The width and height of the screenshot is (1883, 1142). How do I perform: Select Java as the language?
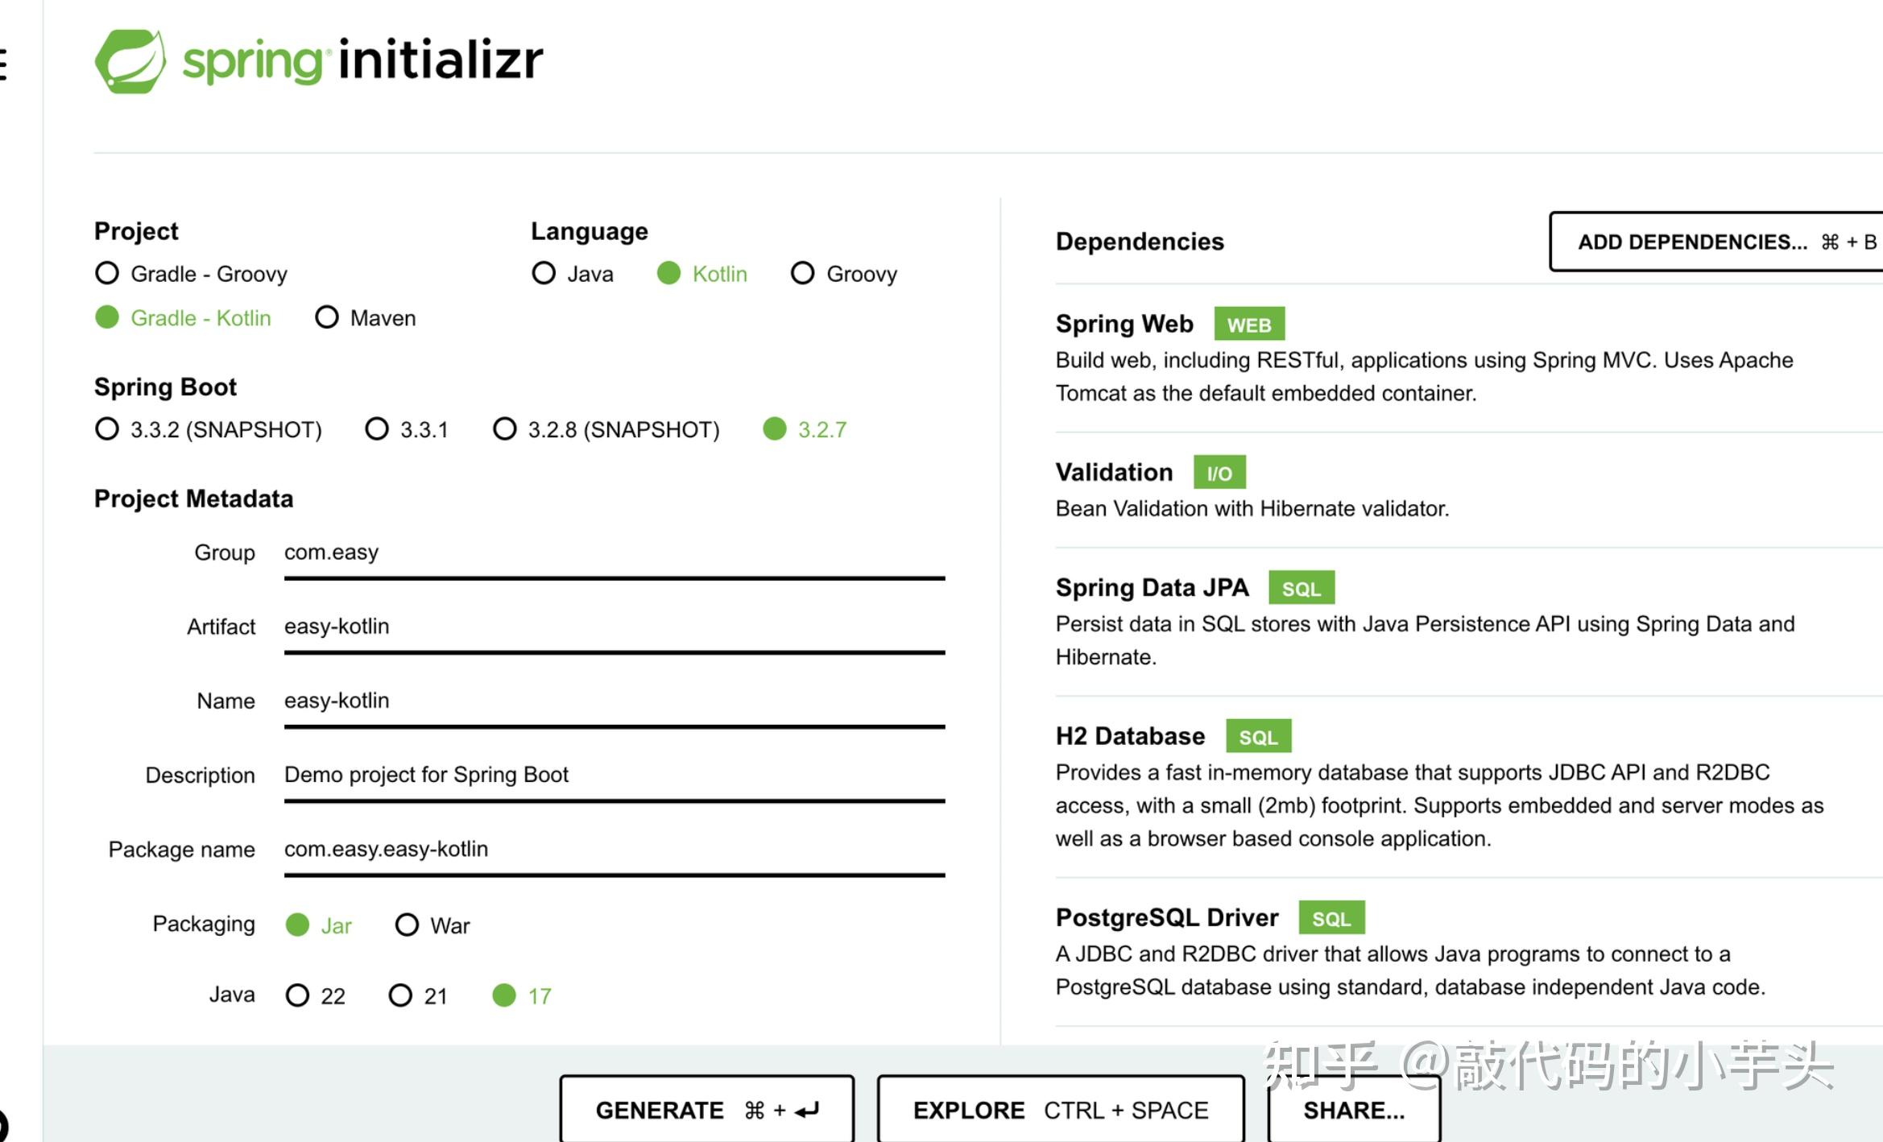[544, 274]
